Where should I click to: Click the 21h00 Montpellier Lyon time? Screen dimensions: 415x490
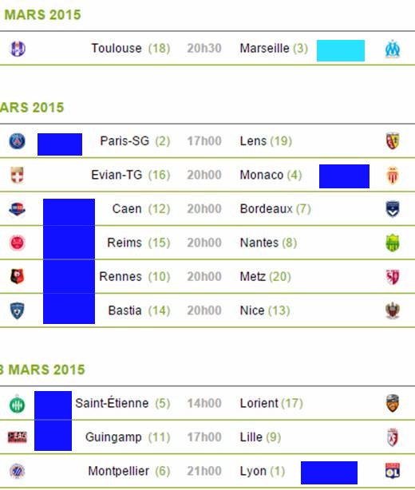point(204,471)
